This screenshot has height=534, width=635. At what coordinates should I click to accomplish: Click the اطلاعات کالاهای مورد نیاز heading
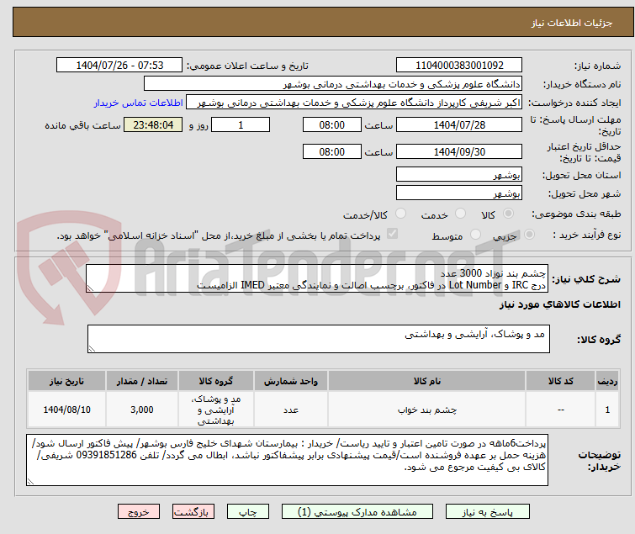(x=559, y=304)
